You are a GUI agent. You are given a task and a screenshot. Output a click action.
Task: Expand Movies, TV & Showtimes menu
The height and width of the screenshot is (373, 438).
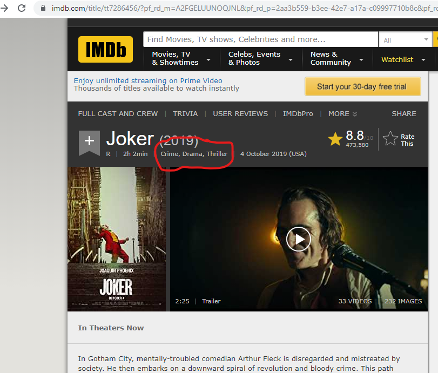pos(181,59)
